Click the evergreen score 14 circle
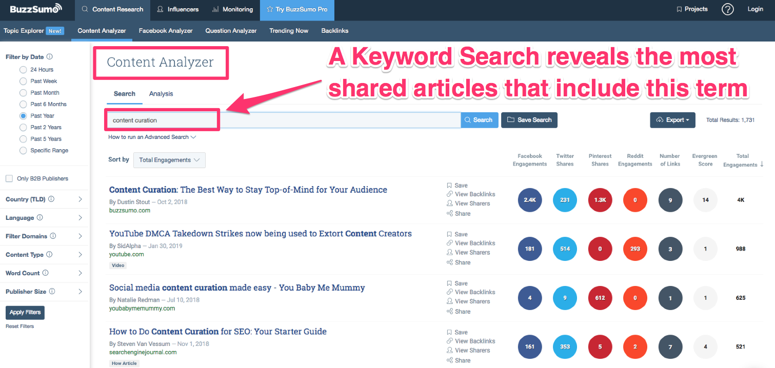Viewport: 775px width, 368px height. click(x=706, y=200)
